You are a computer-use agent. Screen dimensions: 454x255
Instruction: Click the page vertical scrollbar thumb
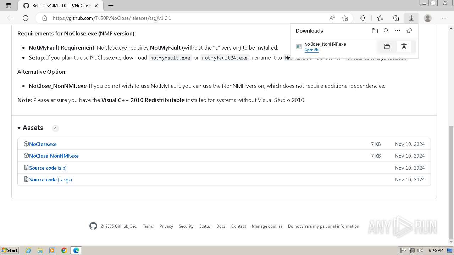click(x=451, y=182)
